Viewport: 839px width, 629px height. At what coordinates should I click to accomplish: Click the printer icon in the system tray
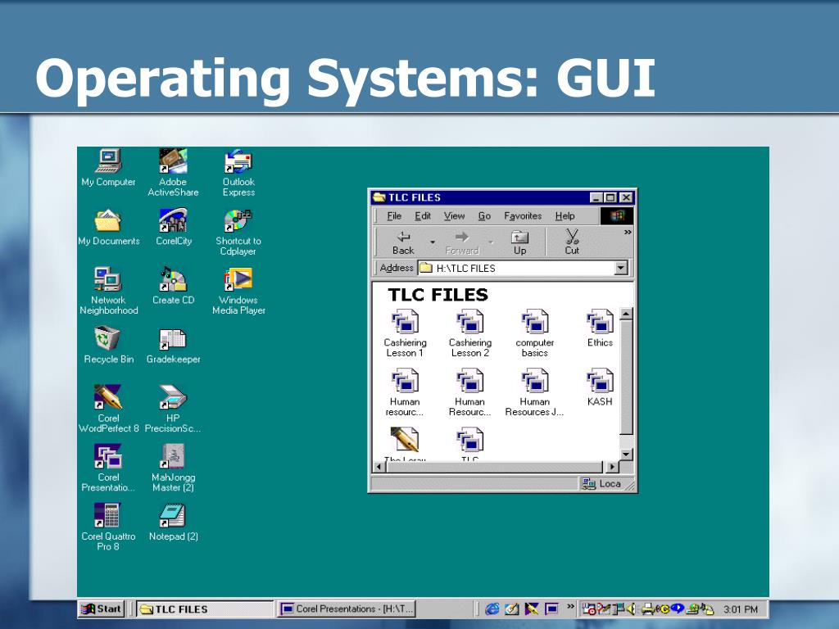pyautogui.click(x=647, y=609)
